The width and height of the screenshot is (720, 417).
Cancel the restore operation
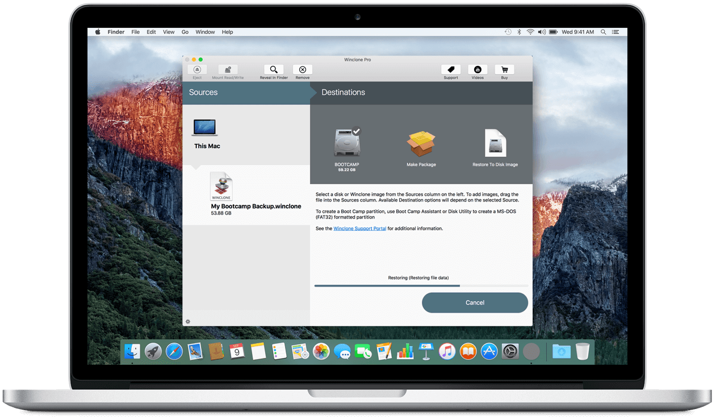pos(475,302)
